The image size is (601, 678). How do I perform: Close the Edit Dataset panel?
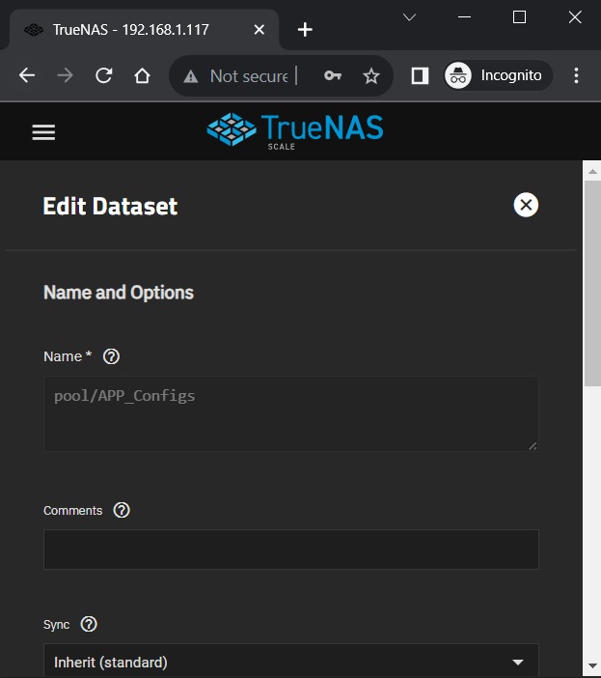526,205
